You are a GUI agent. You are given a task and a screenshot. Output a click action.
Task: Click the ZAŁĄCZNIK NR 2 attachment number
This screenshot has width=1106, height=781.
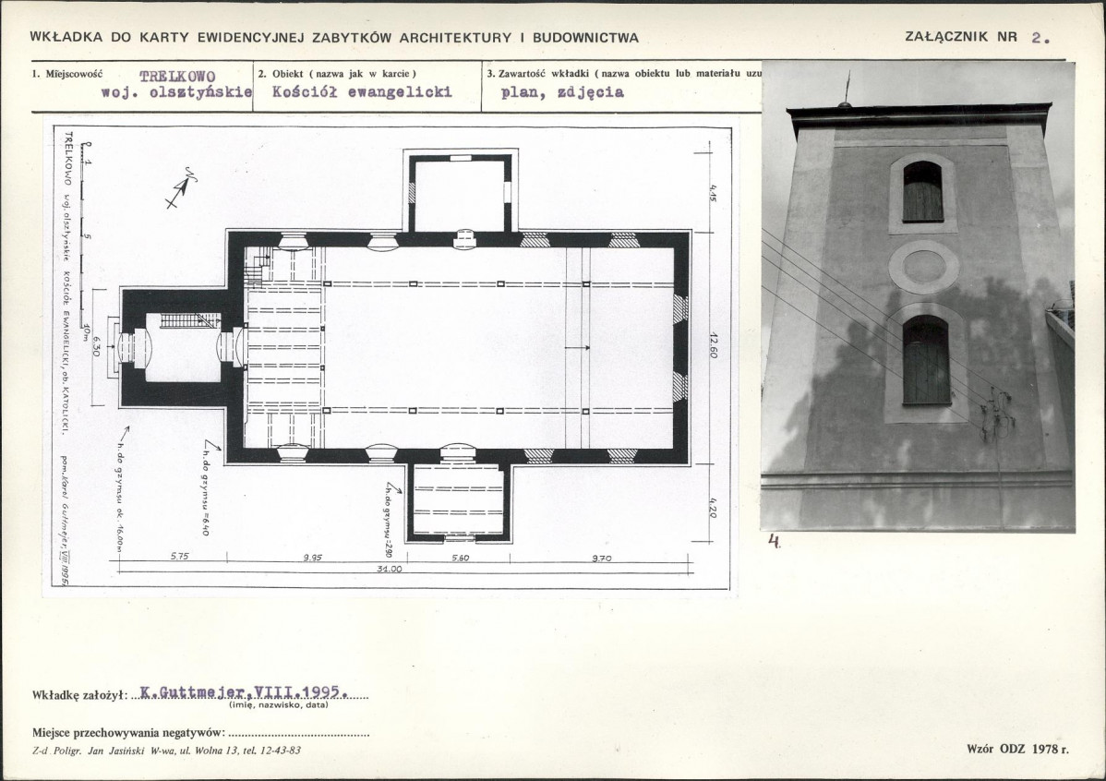click(979, 38)
